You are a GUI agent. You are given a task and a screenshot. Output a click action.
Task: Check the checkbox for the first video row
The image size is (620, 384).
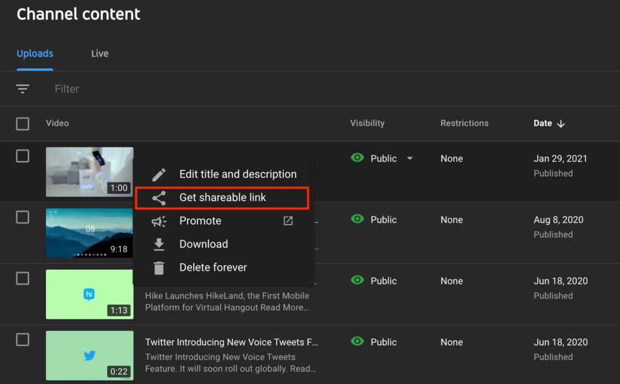tap(22, 156)
